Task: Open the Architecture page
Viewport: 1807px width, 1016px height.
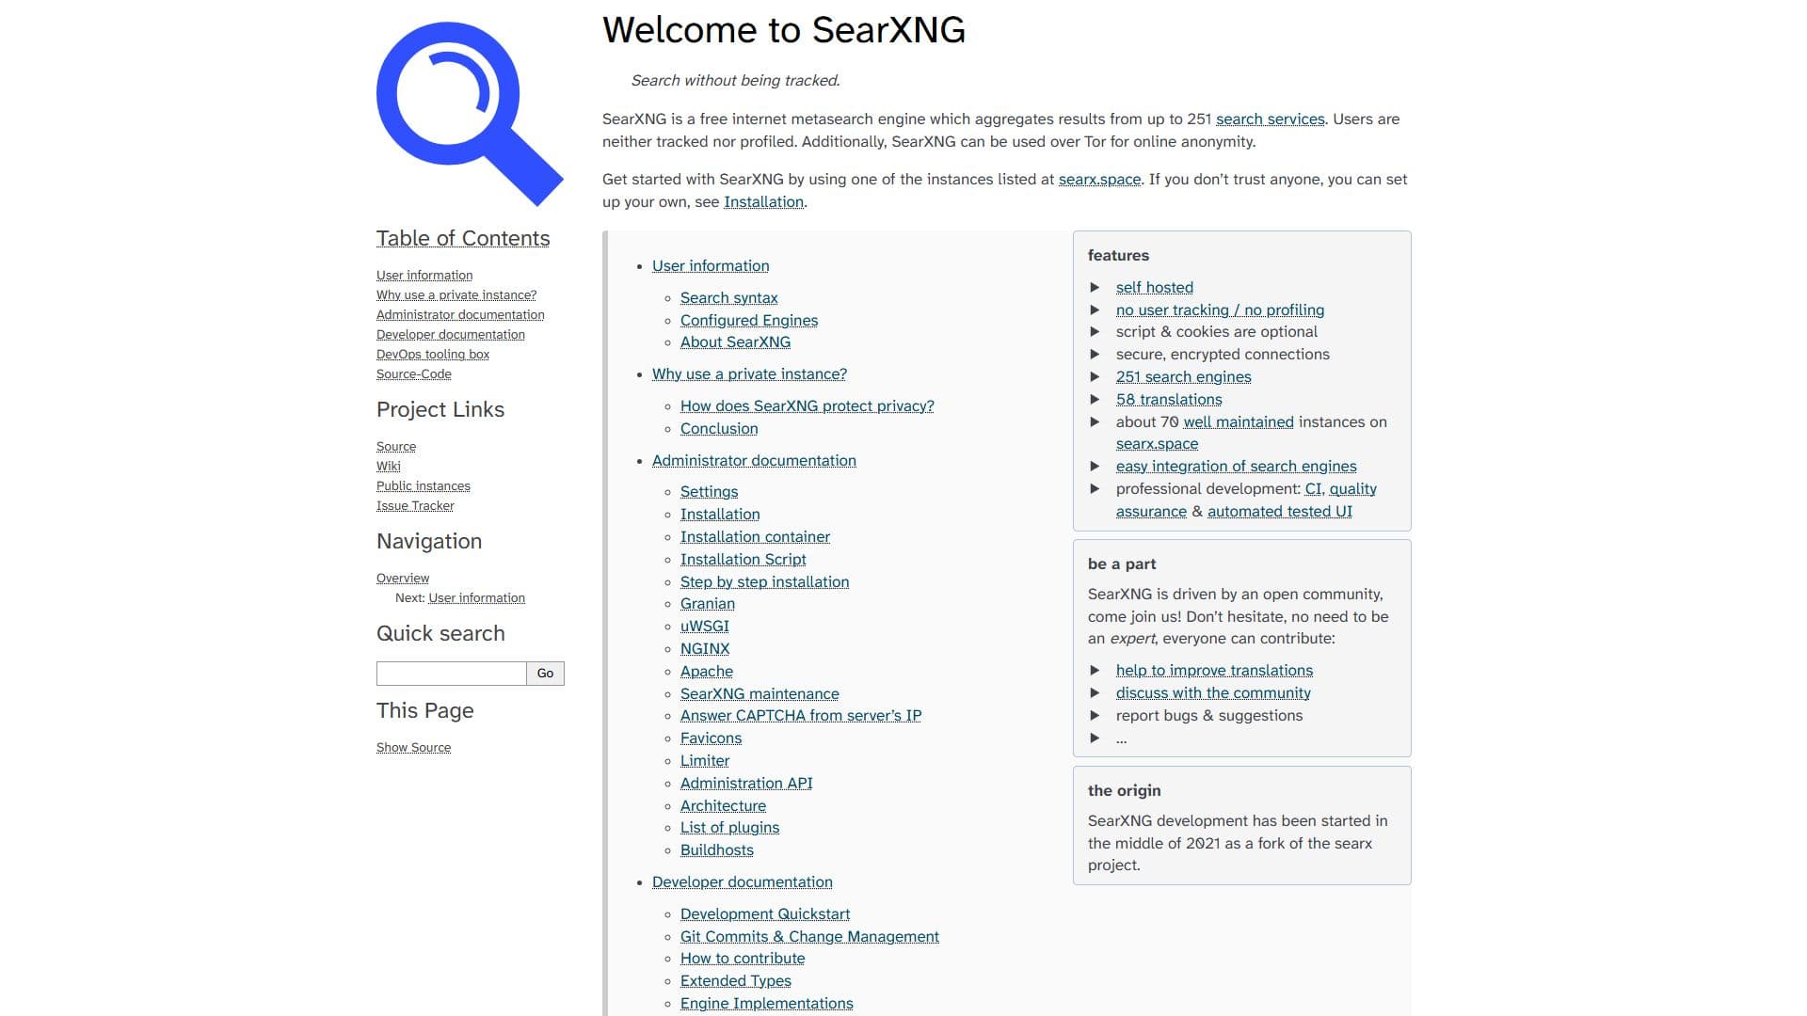Action: pyautogui.click(x=723, y=806)
